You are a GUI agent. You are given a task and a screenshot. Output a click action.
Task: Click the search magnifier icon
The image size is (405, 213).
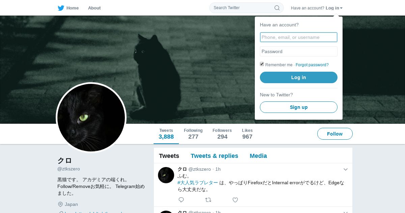[x=277, y=8]
